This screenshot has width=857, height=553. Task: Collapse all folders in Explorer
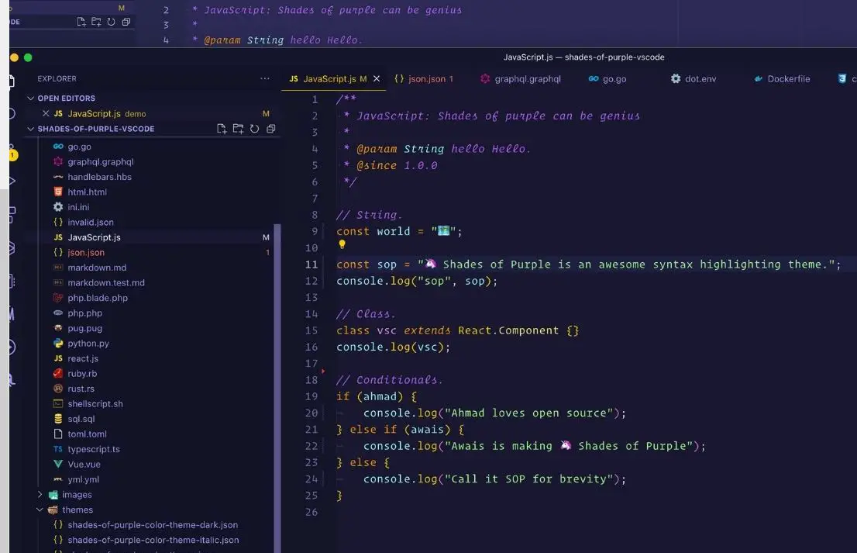coord(271,129)
